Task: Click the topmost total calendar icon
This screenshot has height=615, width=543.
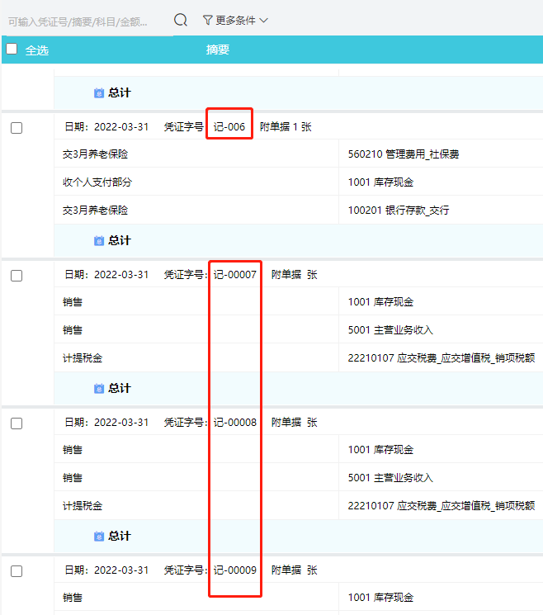Action: (x=99, y=93)
